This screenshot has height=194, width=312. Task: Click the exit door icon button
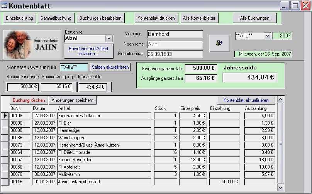[219, 43]
